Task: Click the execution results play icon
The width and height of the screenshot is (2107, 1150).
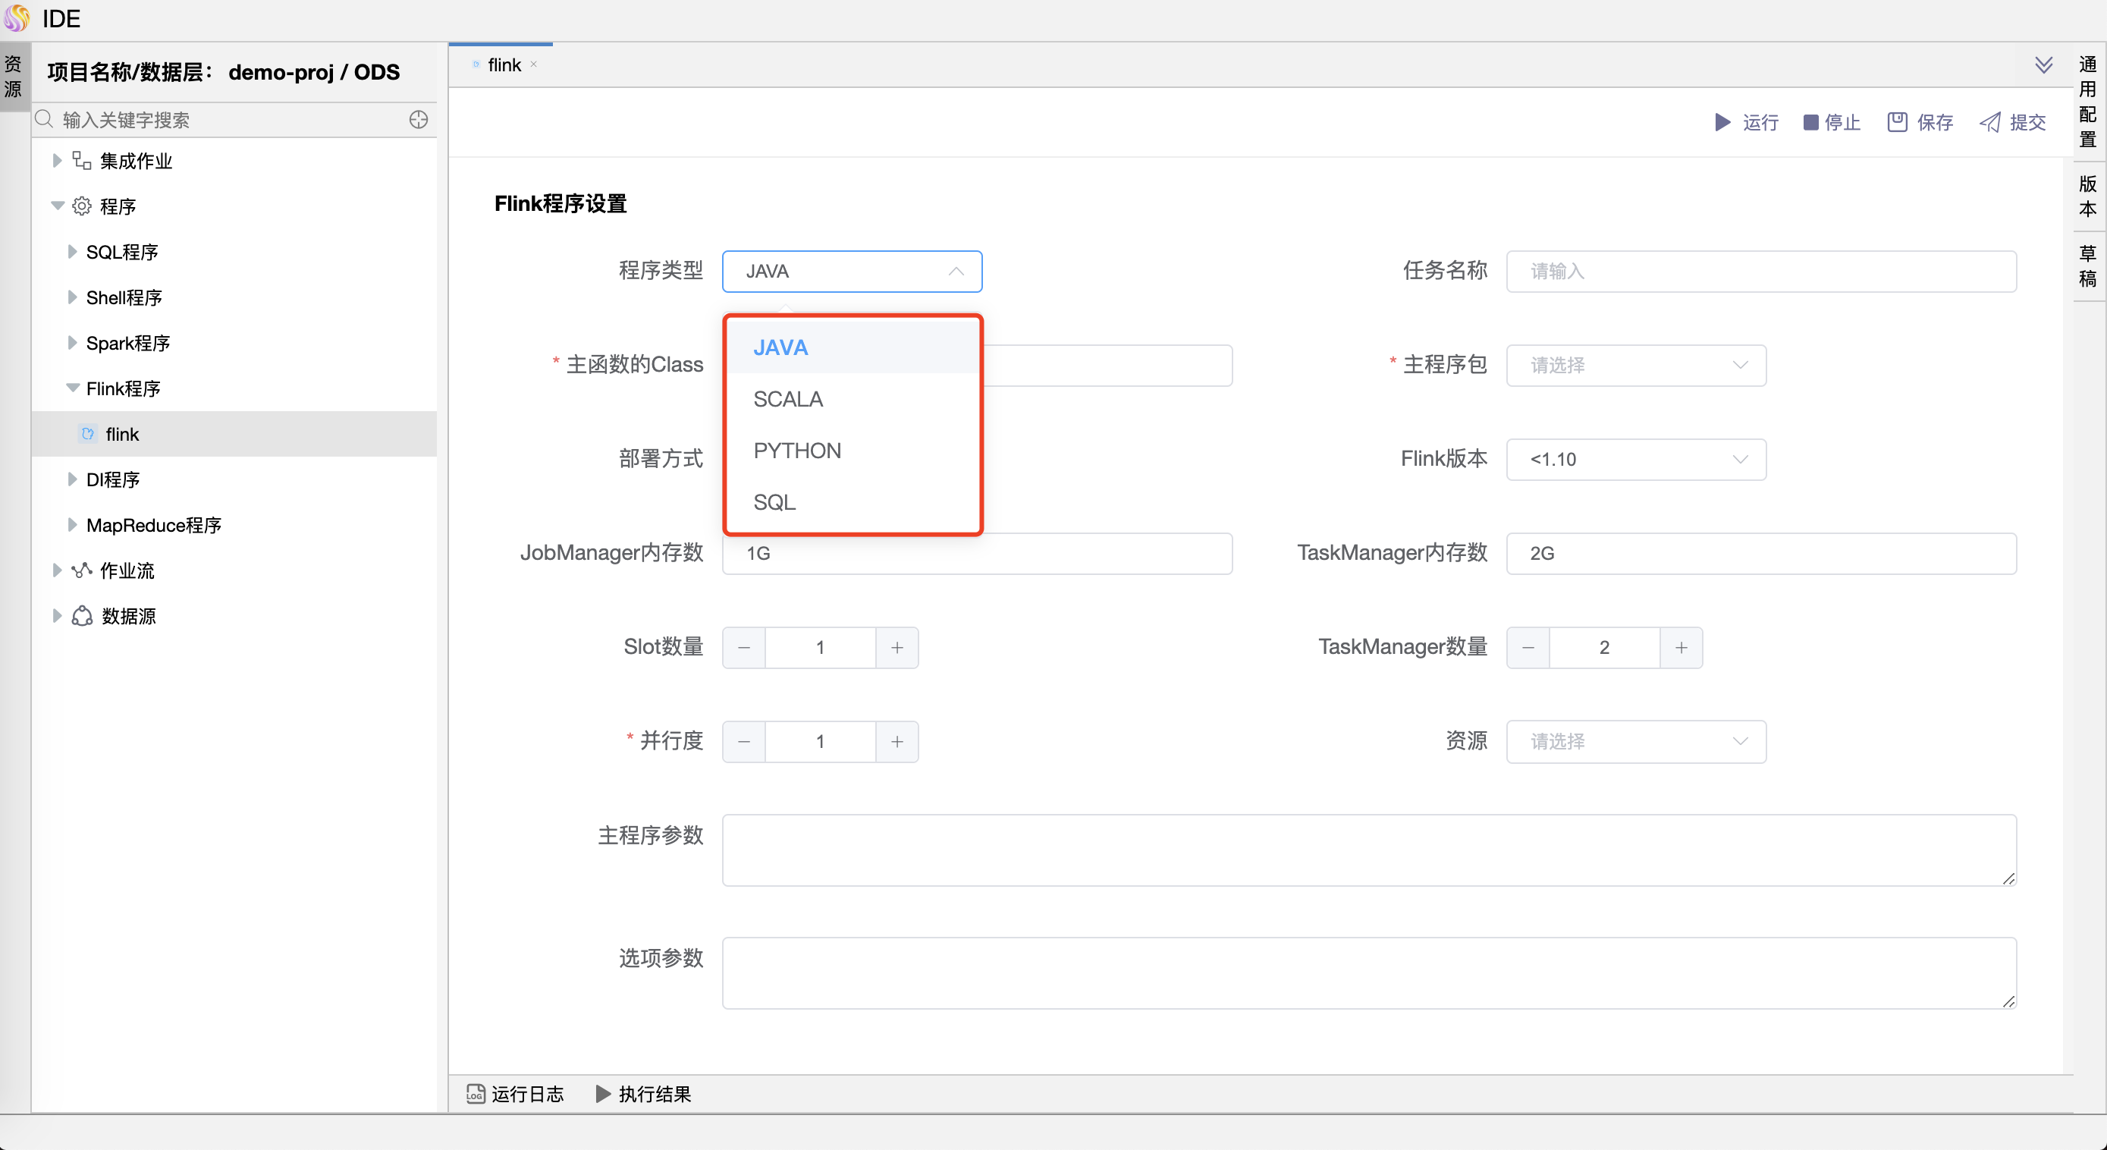Action: point(603,1094)
